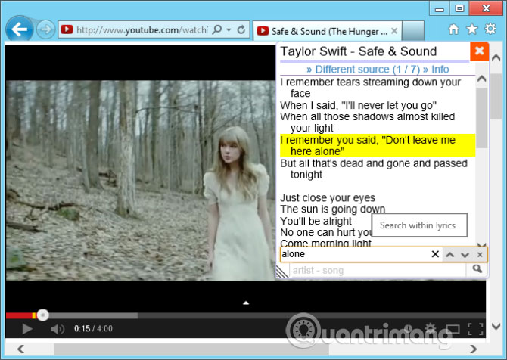
Task: Click the browser forward arrow button
Action: (x=45, y=29)
